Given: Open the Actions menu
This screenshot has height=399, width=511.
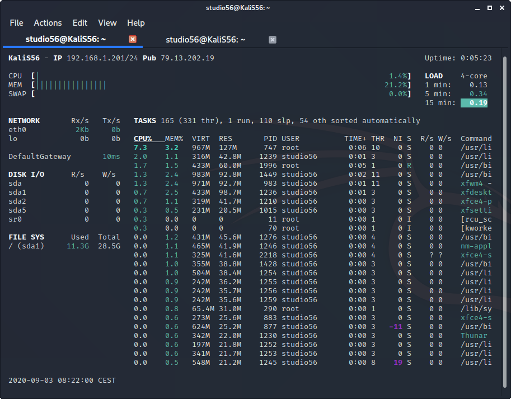Looking at the screenshot, I should (48, 23).
